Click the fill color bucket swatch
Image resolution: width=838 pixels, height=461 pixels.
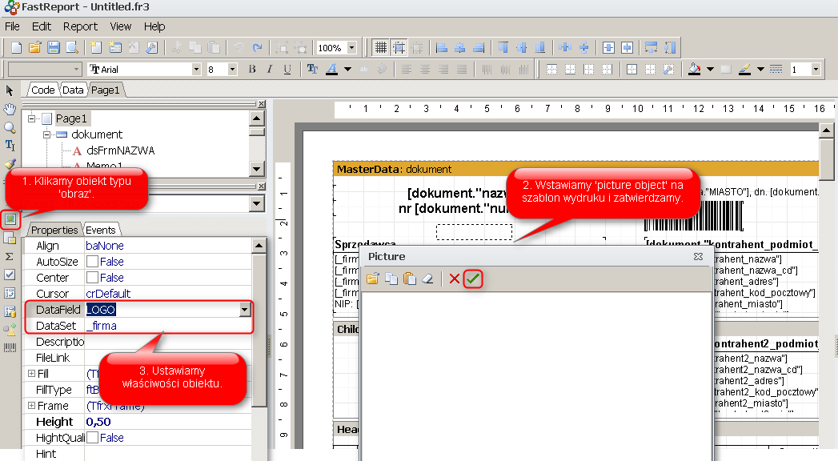(x=695, y=70)
